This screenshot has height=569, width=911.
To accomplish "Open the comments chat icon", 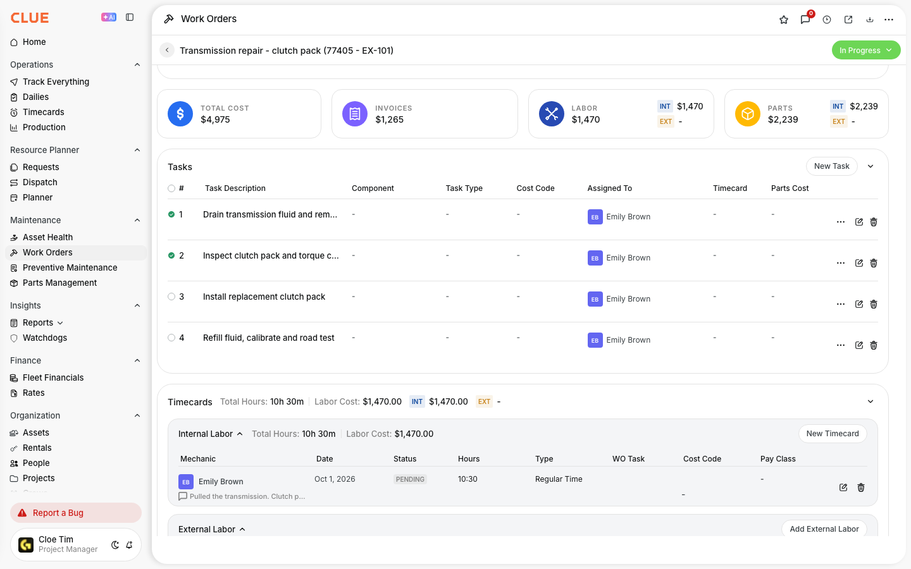I will pyautogui.click(x=805, y=20).
